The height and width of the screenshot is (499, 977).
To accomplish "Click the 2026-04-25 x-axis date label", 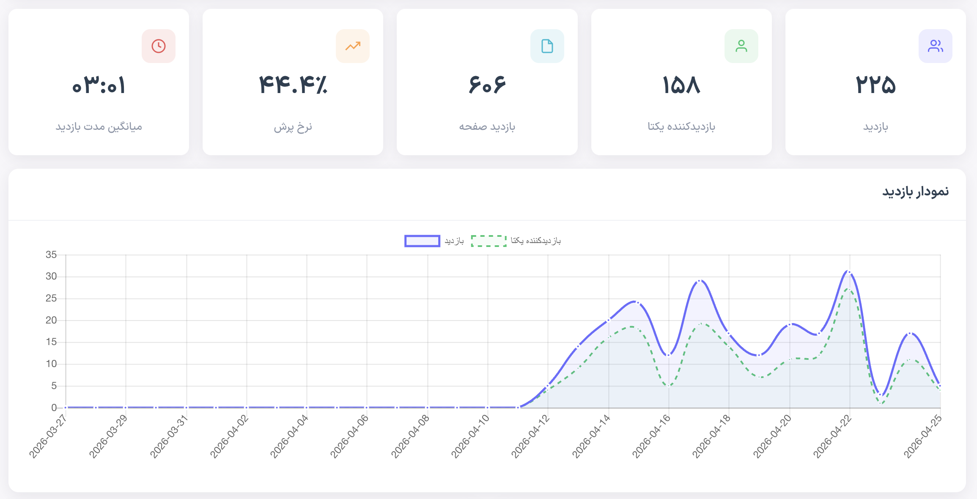I will [923, 436].
